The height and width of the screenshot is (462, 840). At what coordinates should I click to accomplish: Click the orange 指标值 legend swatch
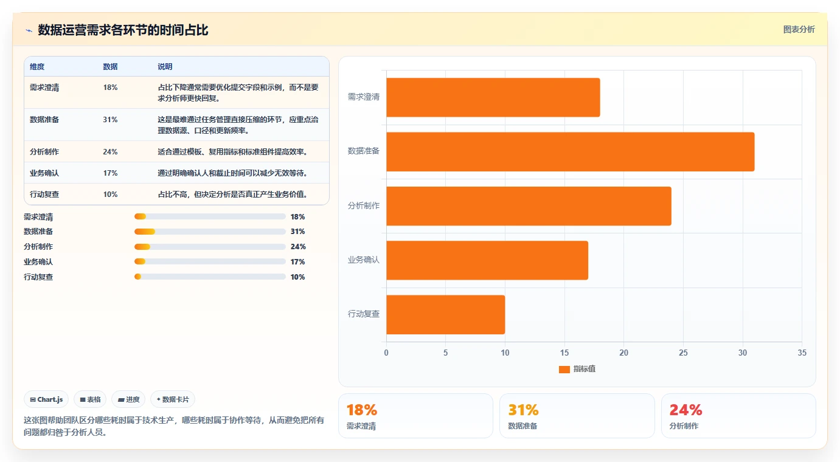point(564,370)
